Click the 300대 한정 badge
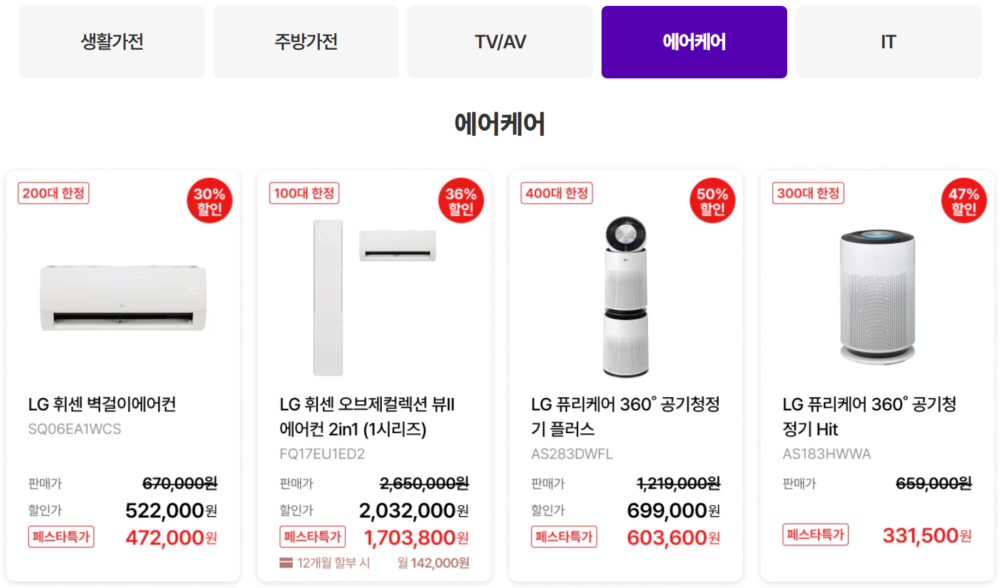The image size is (1001, 588). pos(807,193)
